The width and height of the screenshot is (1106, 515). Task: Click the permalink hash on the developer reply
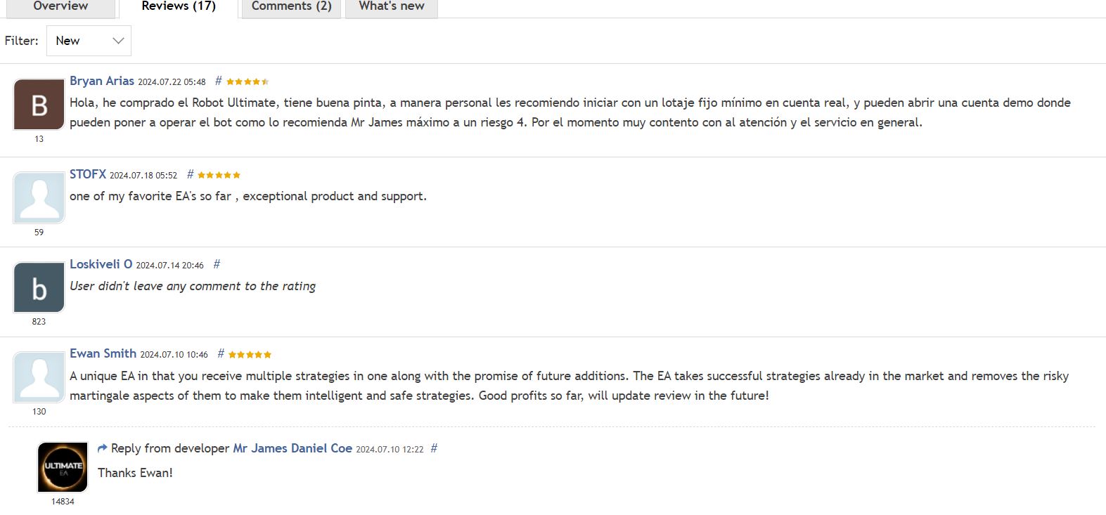coord(434,448)
